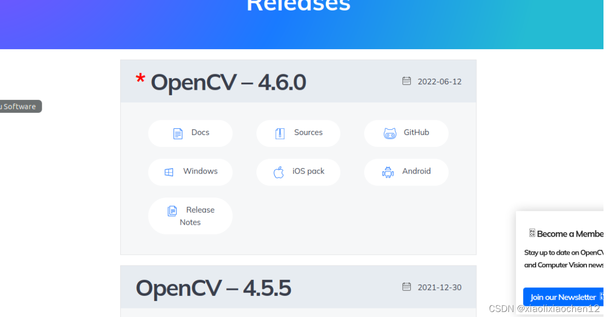Open the Release Notes button

(190, 216)
